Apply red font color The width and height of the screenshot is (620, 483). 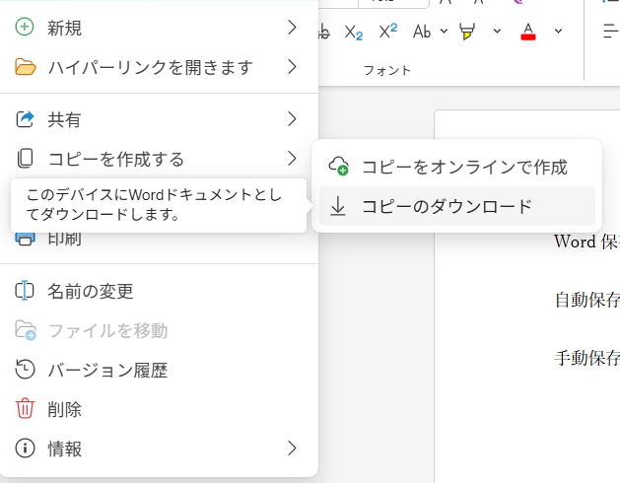tap(528, 32)
